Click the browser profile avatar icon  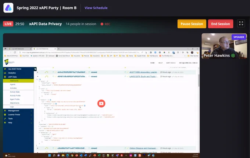click(x=192, y=53)
